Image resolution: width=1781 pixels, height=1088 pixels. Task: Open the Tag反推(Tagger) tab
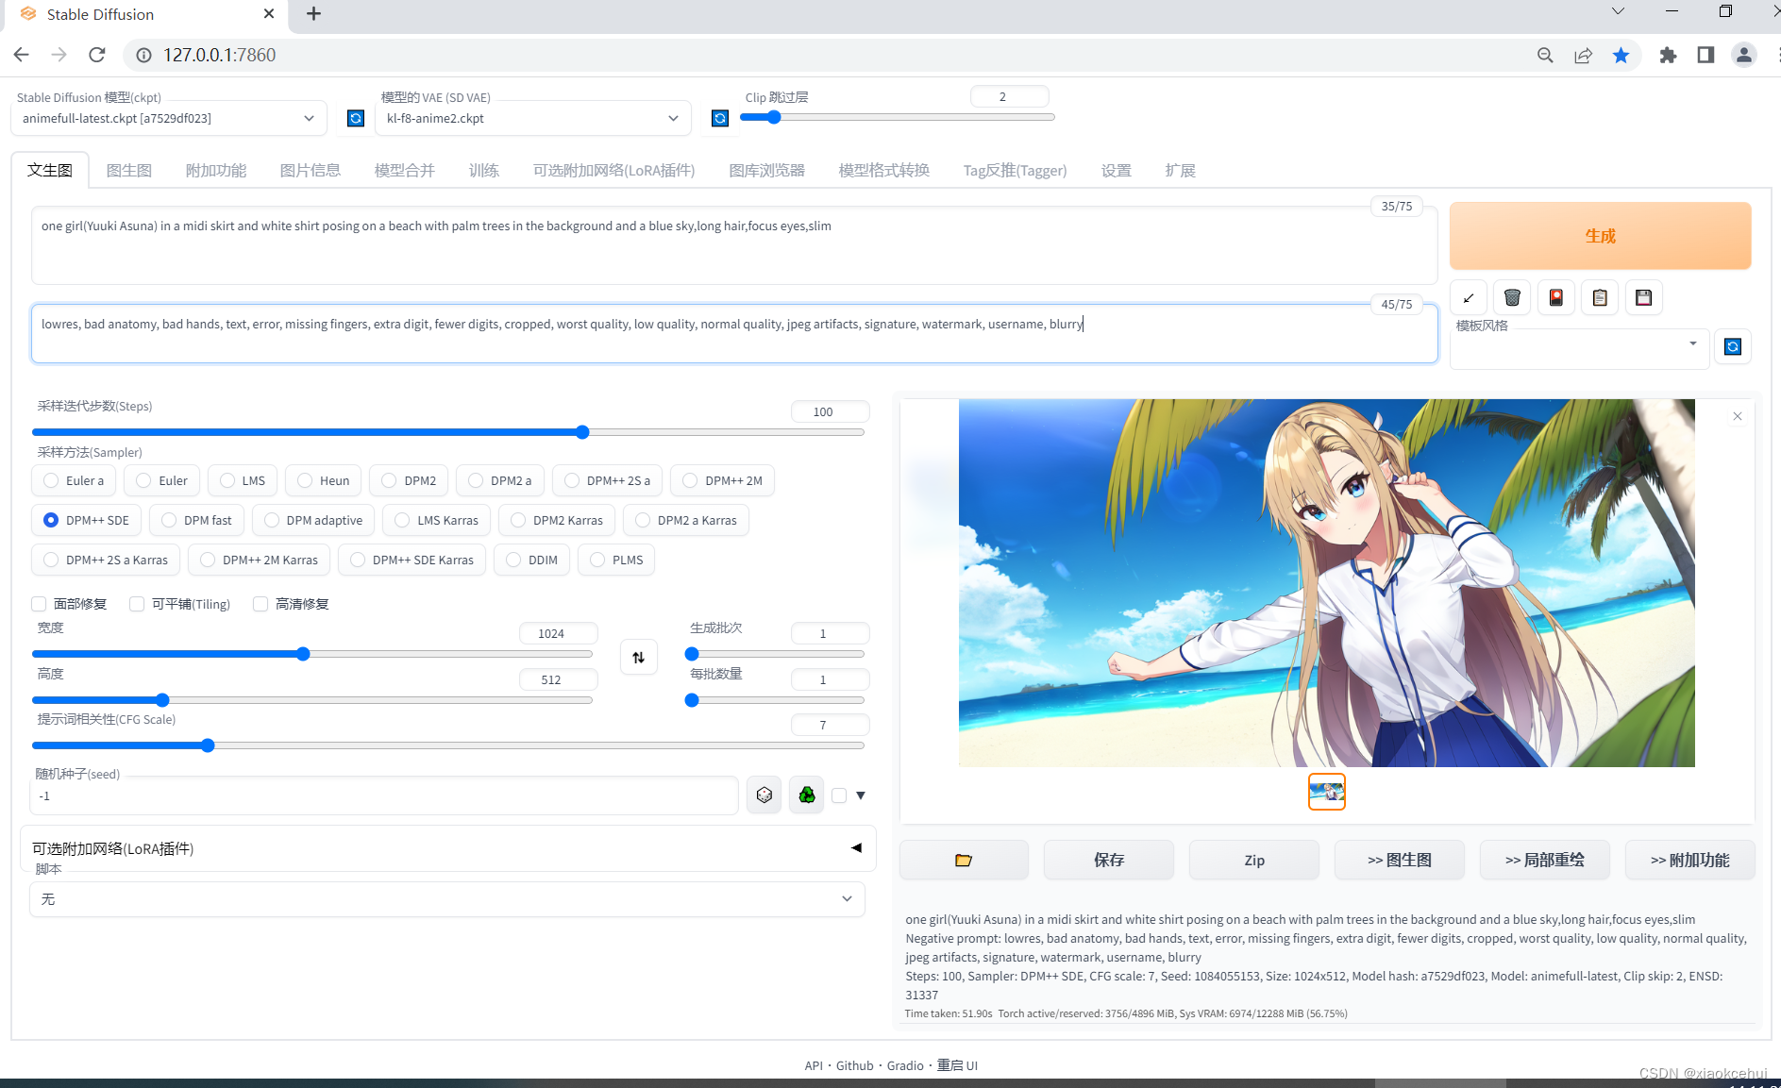(x=1015, y=171)
